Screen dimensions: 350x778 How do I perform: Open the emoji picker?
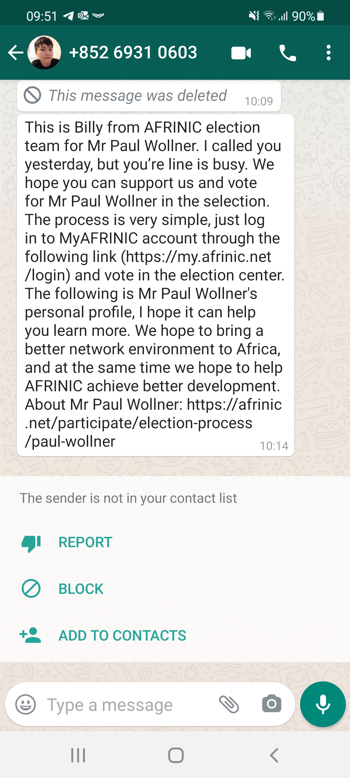point(26,704)
